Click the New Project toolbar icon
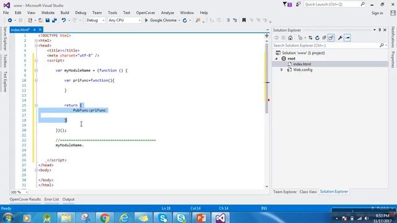Screen dimensions: 397x223 30,20
